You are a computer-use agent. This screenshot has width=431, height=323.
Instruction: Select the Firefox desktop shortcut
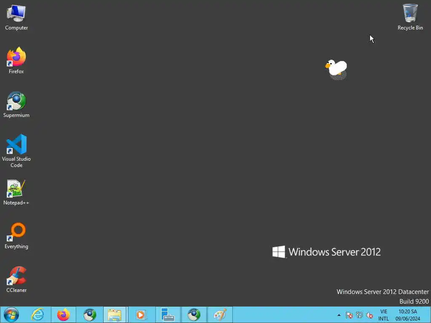(16, 61)
